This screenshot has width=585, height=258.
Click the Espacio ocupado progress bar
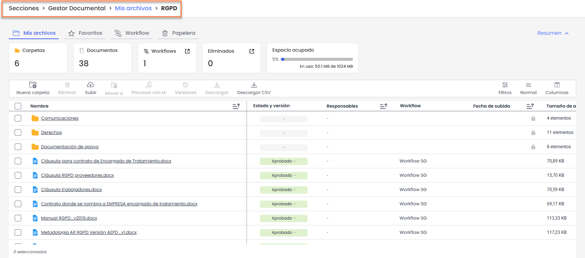click(x=317, y=59)
